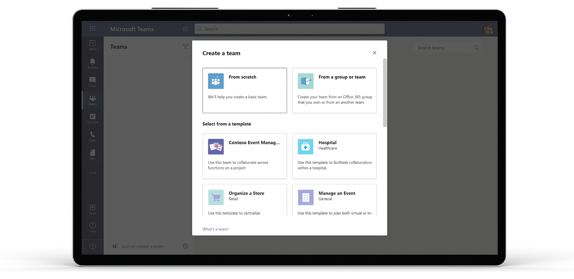574x279 pixels.
Task: Select Contoso Event Management template title
Action: pyautogui.click(x=254, y=142)
